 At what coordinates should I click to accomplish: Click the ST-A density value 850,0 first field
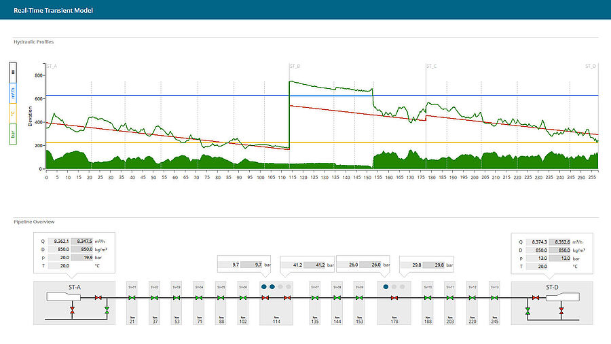pyautogui.click(x=60, y=249)
